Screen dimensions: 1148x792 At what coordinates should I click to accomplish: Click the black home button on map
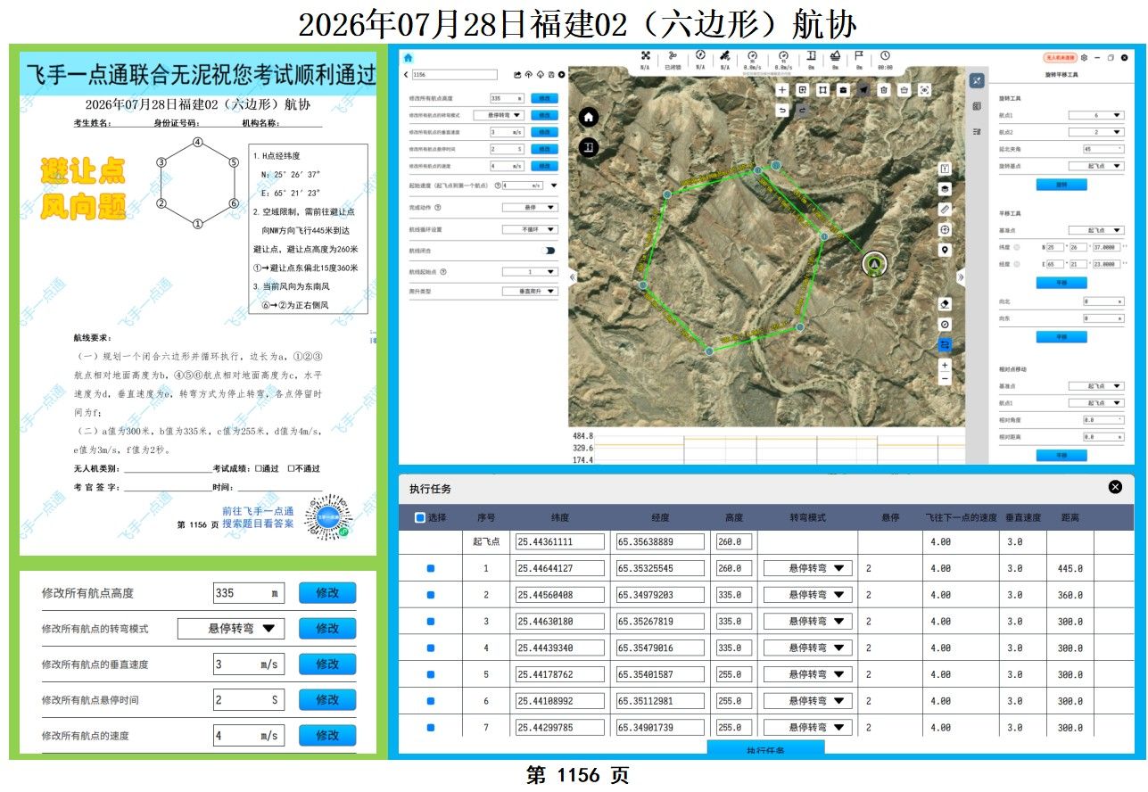coord(588,117)
